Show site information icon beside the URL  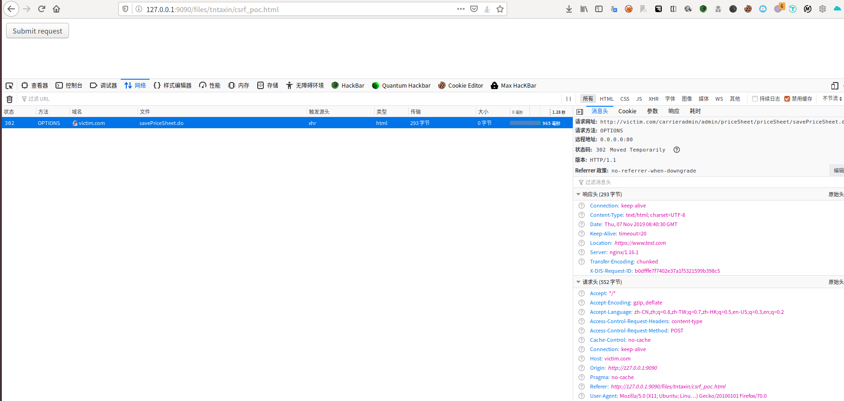(138, 9)
